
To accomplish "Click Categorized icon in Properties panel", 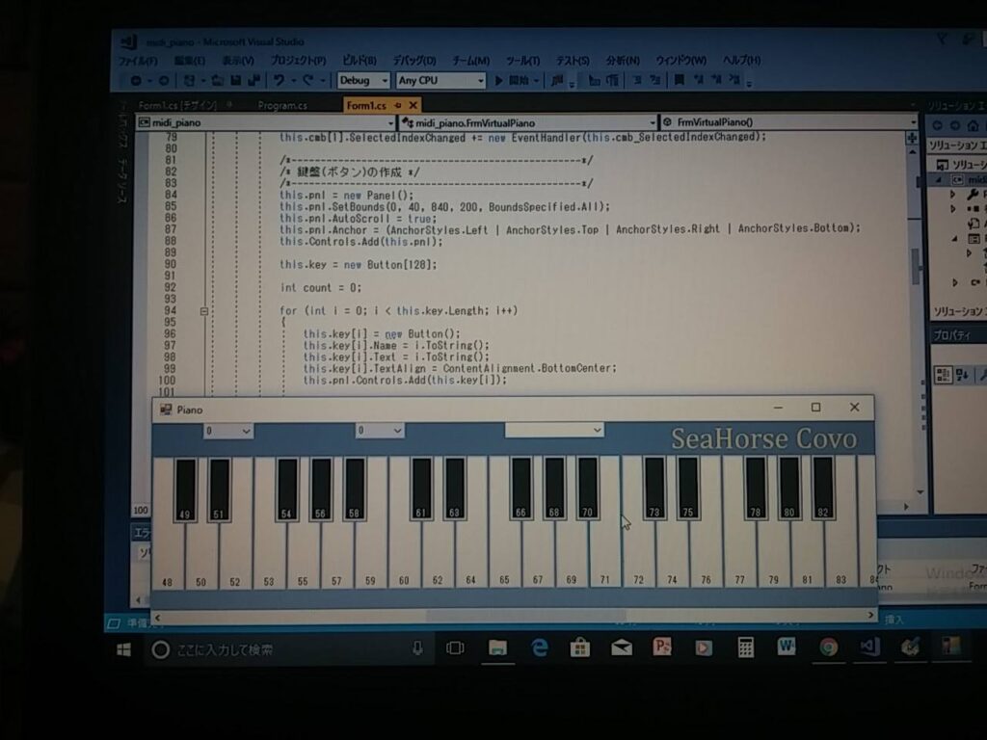I will tap(943, 375).
